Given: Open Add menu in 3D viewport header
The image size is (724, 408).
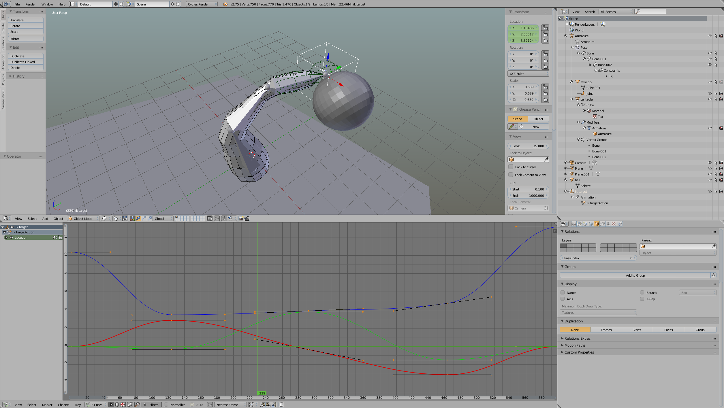Looking at the screenshot, I should tap(45, 218).
